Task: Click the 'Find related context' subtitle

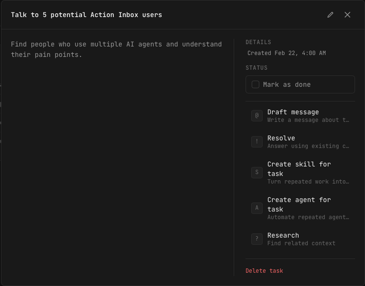Action: tap(301, 243)
